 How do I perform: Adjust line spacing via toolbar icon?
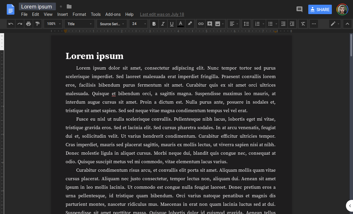(246, 24)
